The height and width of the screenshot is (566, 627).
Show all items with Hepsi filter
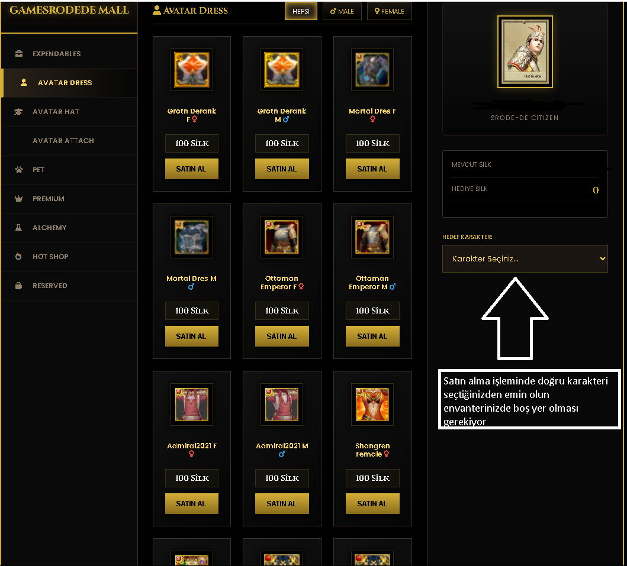301,11
